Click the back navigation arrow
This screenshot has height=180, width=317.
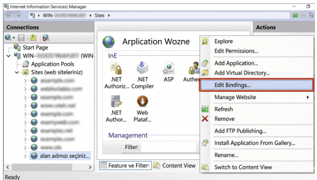coord(8,15)
